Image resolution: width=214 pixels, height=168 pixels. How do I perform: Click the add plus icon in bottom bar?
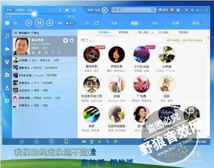22,141
